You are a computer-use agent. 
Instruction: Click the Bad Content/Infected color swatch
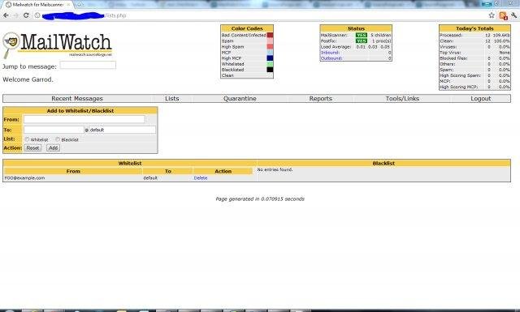[x=270, y=35]
